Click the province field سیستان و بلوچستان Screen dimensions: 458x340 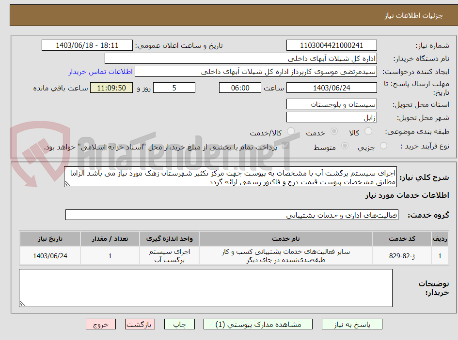332,104
